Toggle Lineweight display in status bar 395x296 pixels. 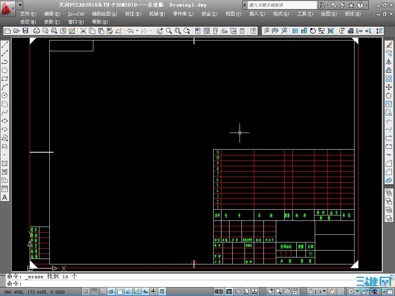click(x=154, y=291)
